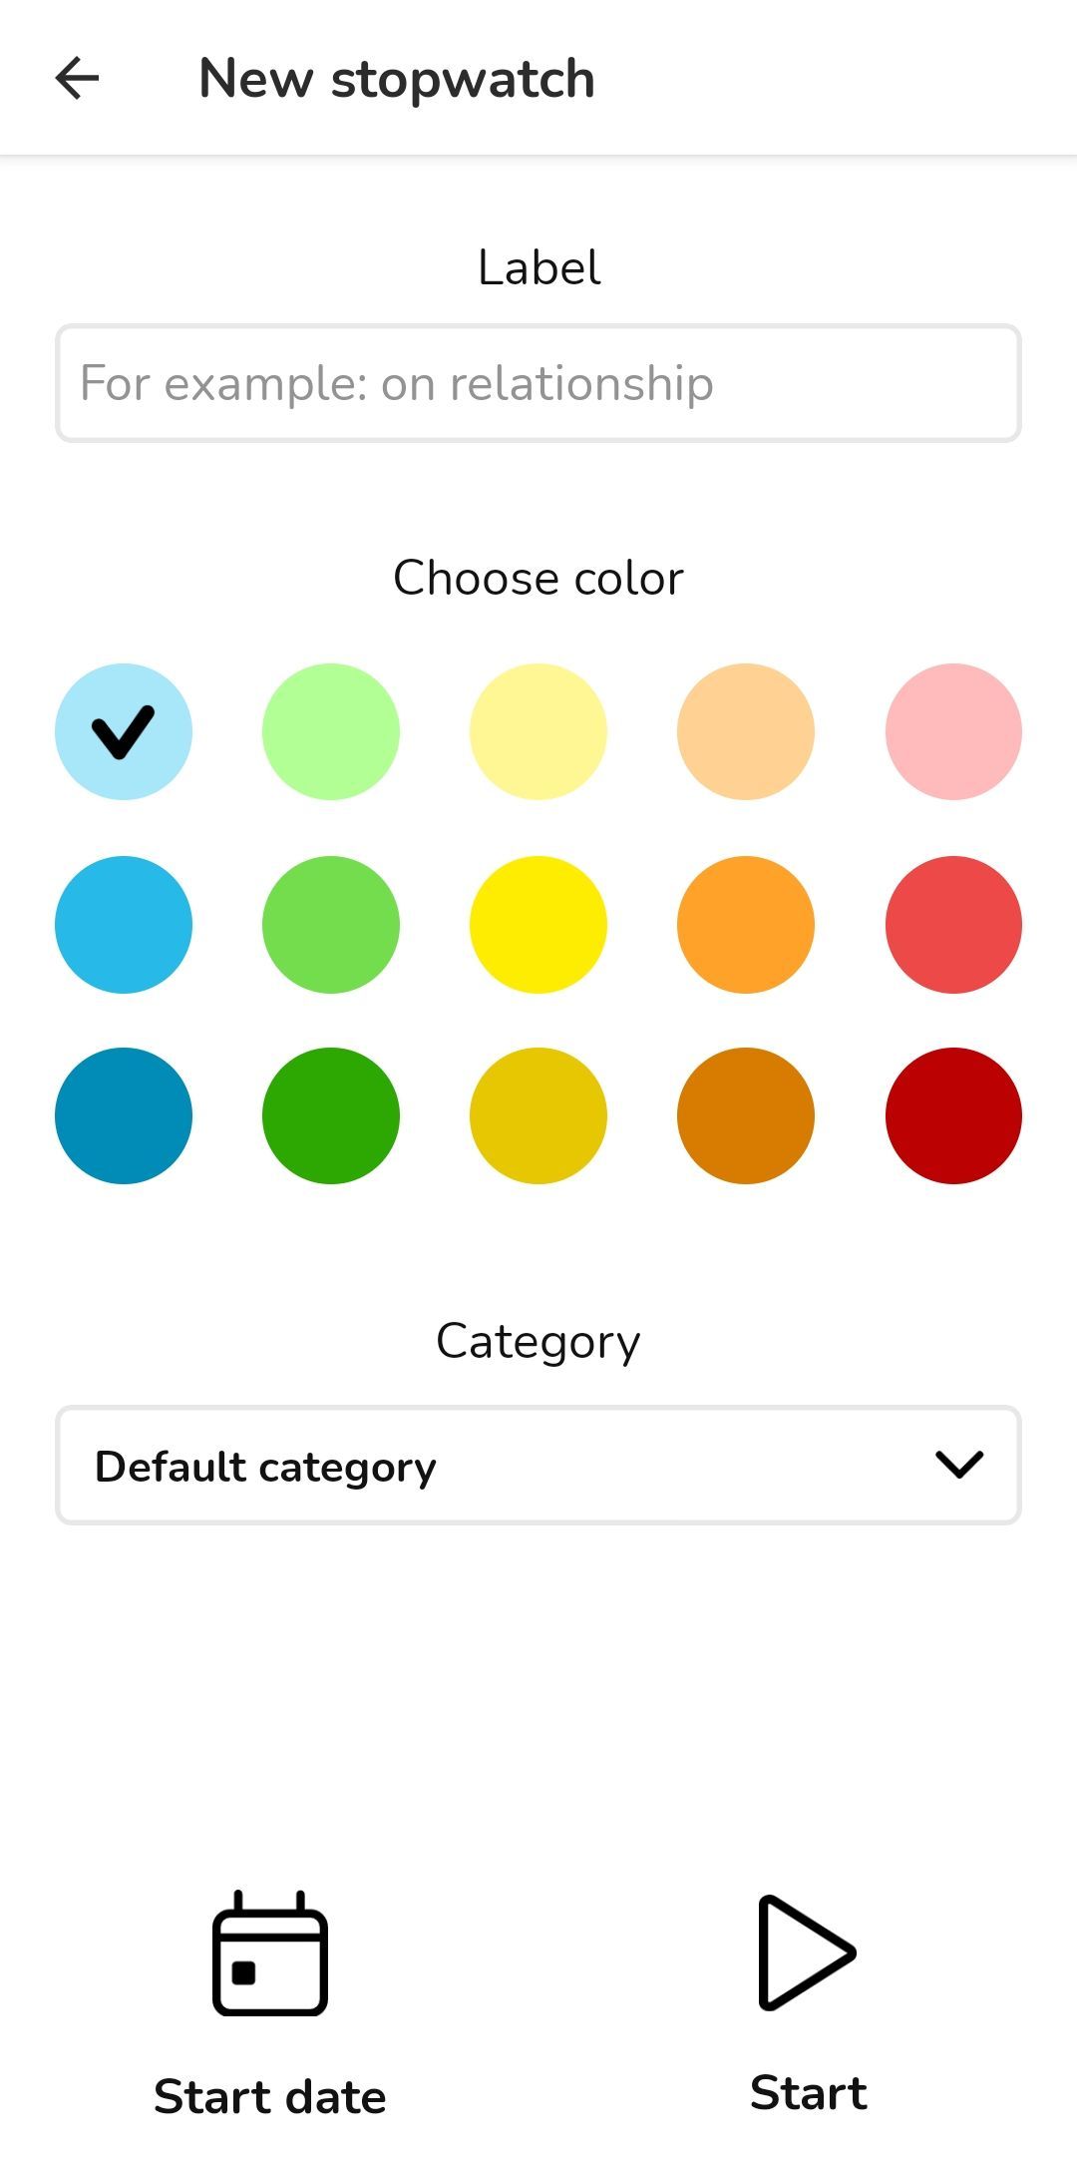
Task: Tap the Start play triangle icon
Action: point(806,1951)
